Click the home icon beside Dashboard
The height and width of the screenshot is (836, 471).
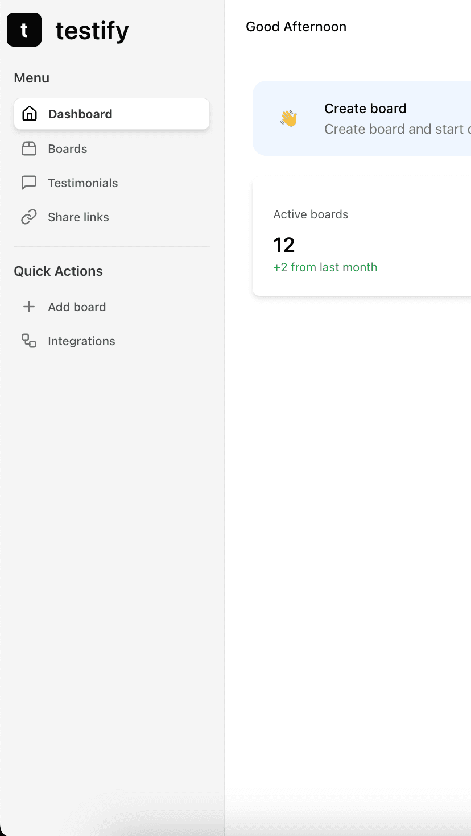click(29, 114)
